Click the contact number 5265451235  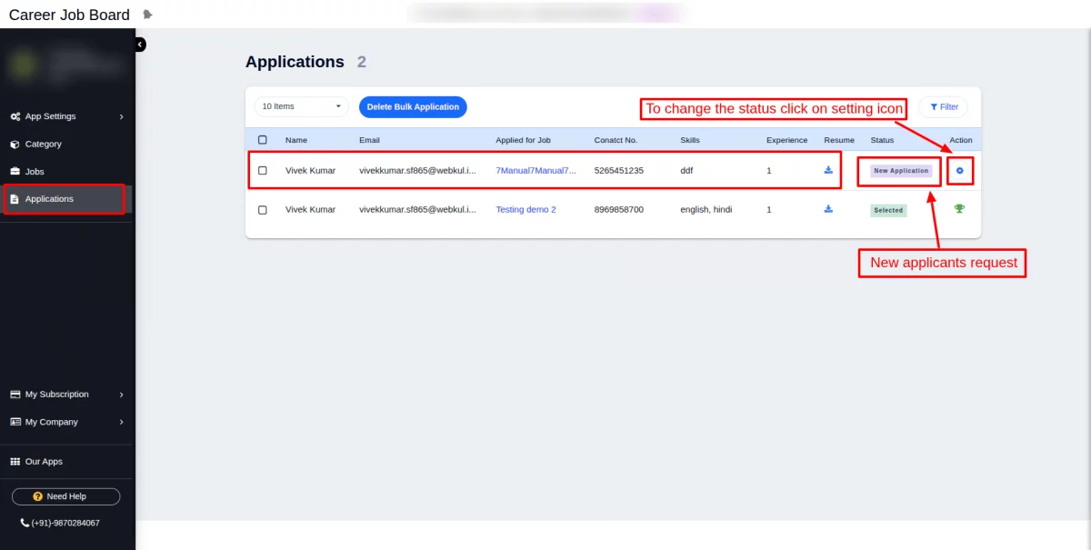[x=618, y=170]
